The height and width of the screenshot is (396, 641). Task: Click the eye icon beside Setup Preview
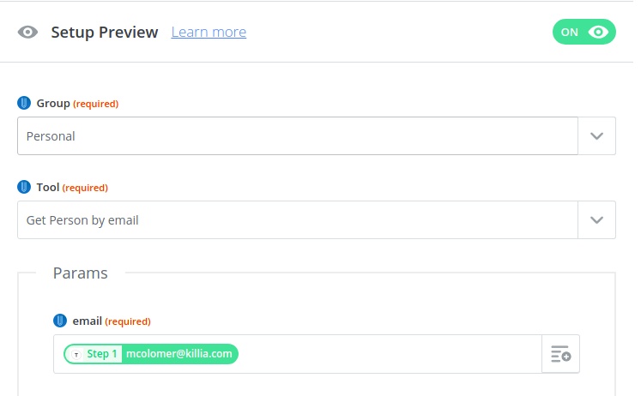point(28,33)
